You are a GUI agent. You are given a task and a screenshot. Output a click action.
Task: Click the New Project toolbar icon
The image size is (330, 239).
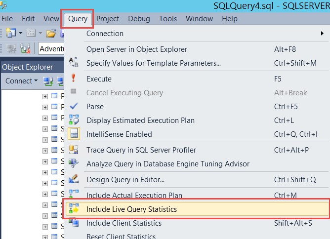tap(11, 33)
